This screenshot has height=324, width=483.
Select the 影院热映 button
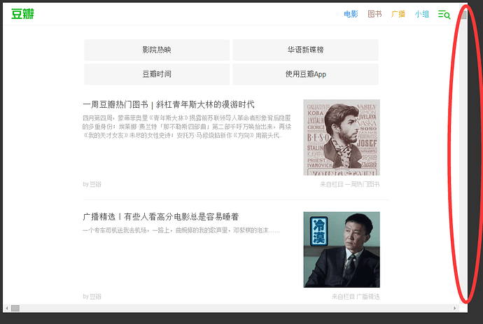157,50
